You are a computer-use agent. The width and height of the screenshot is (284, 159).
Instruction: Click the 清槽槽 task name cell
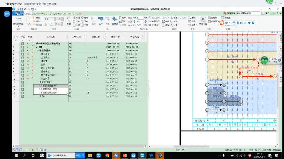click(x=51, y=61)
